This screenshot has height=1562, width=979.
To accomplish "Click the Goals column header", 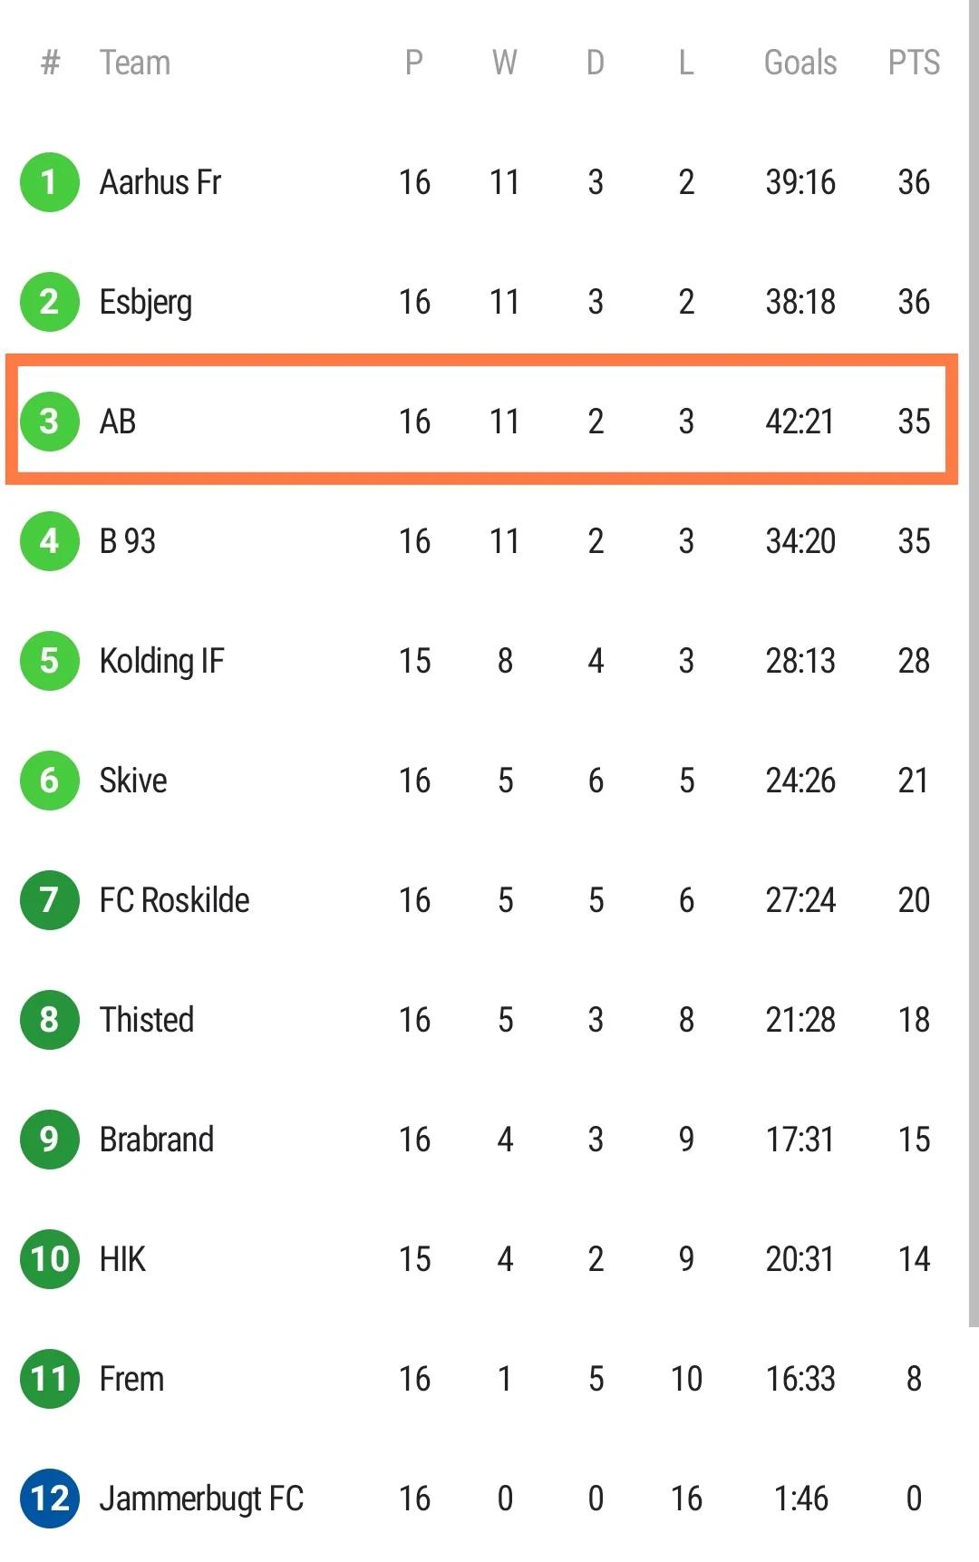I will pos(800,63).
